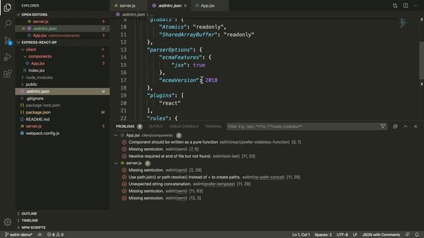Switch to the server.js editor tab
This screenshot has height=238, width=424.
pos(128,6)
